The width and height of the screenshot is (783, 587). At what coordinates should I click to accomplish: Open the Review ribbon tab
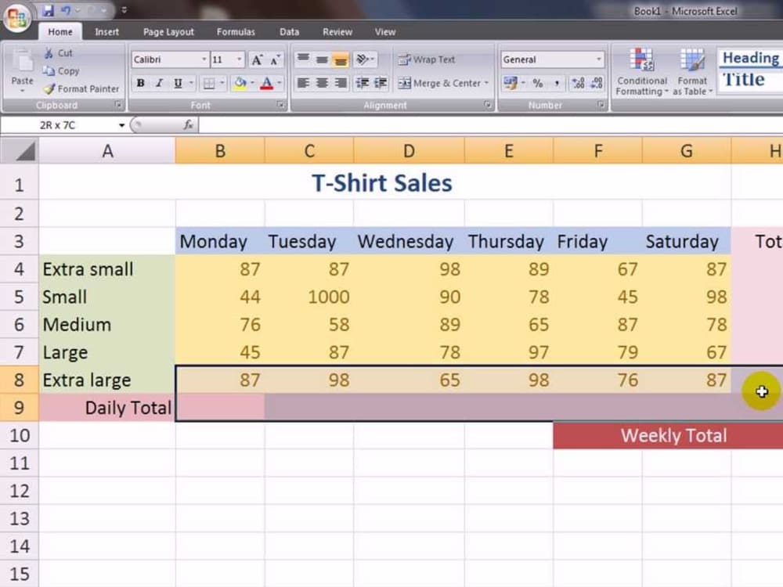[x=337, y=32]
